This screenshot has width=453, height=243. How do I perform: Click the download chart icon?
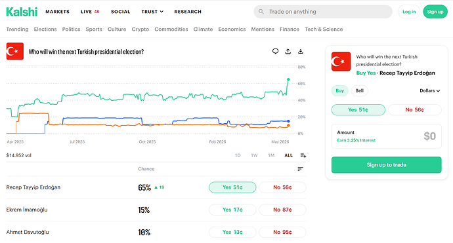(x=301, y=51)
